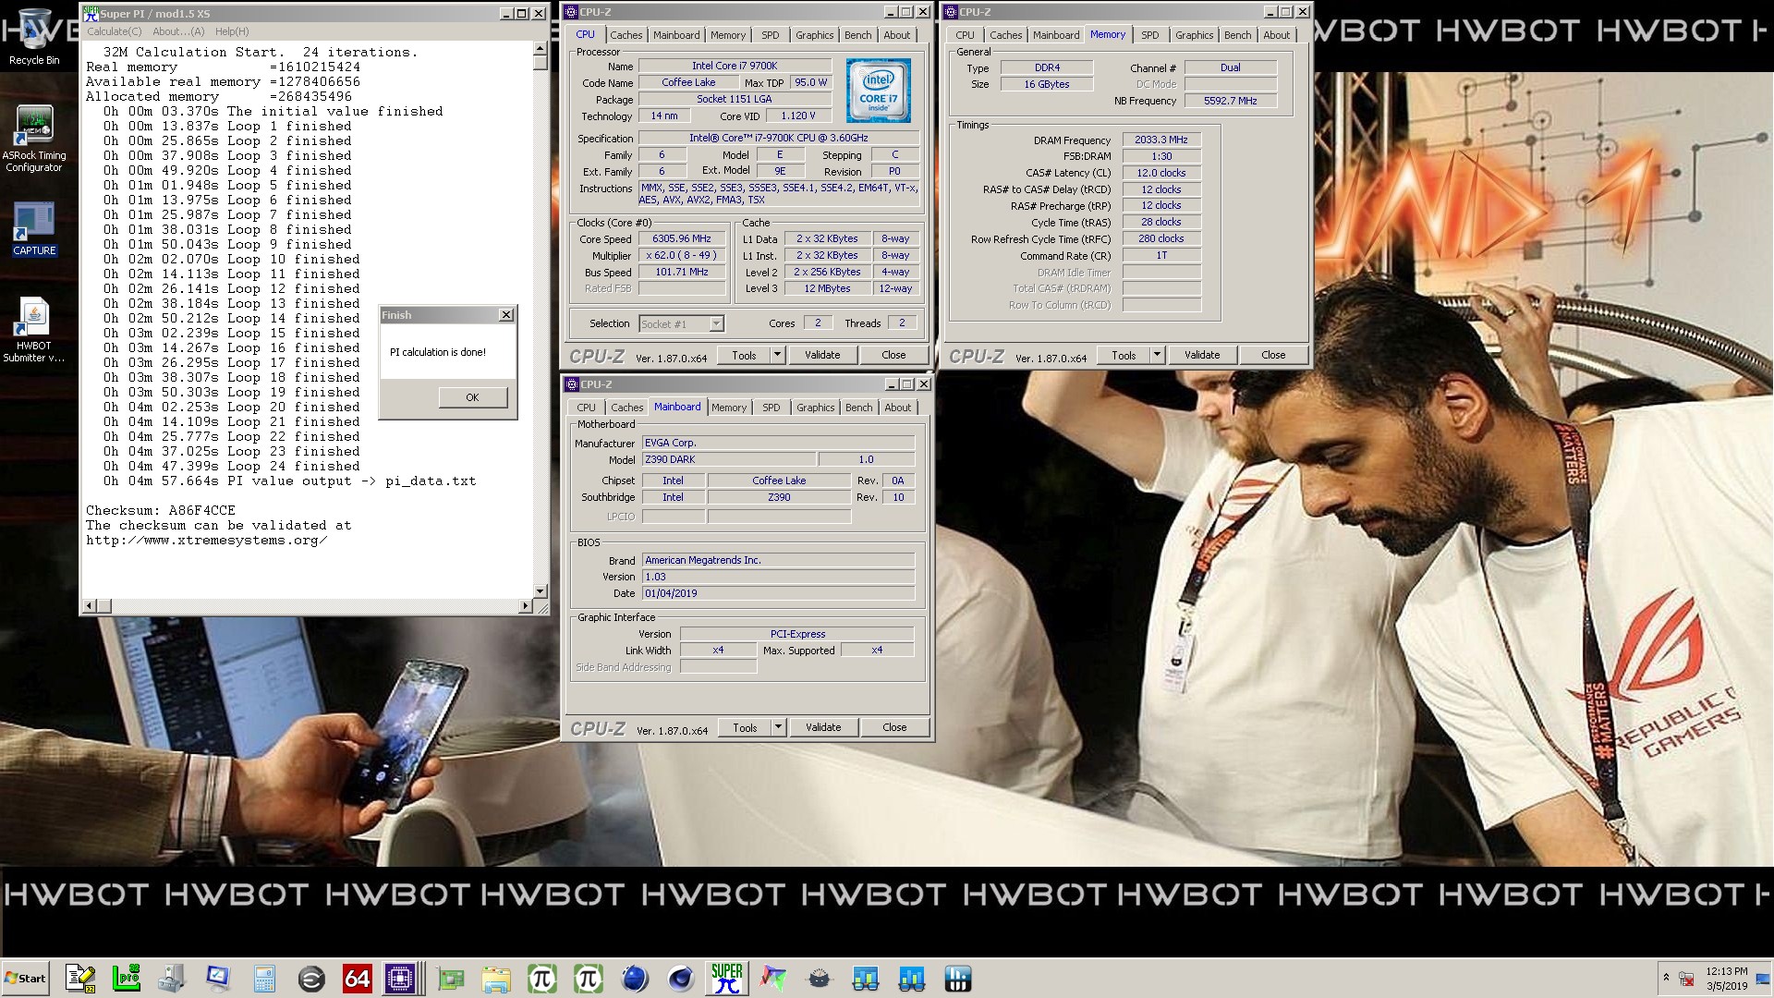Image resolution: width=1774 pixels, height=998 pixels.
Task: Select Core Speed value 6305.96 MHz
Action: point(682,238)
